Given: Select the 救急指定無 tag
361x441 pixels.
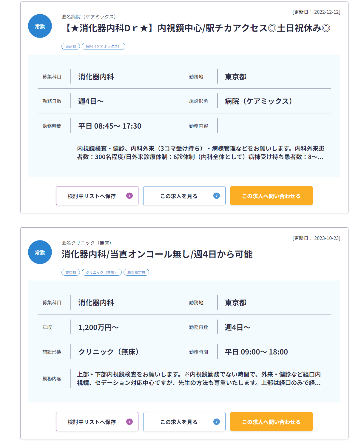Looking at the screenshot, I should (x=136, y=272).
